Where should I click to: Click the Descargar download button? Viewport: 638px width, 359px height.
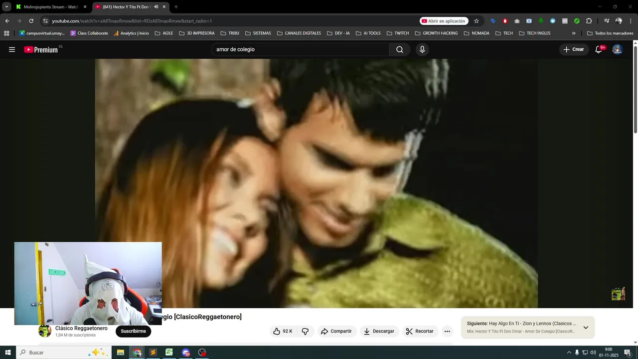coord(379,331)
